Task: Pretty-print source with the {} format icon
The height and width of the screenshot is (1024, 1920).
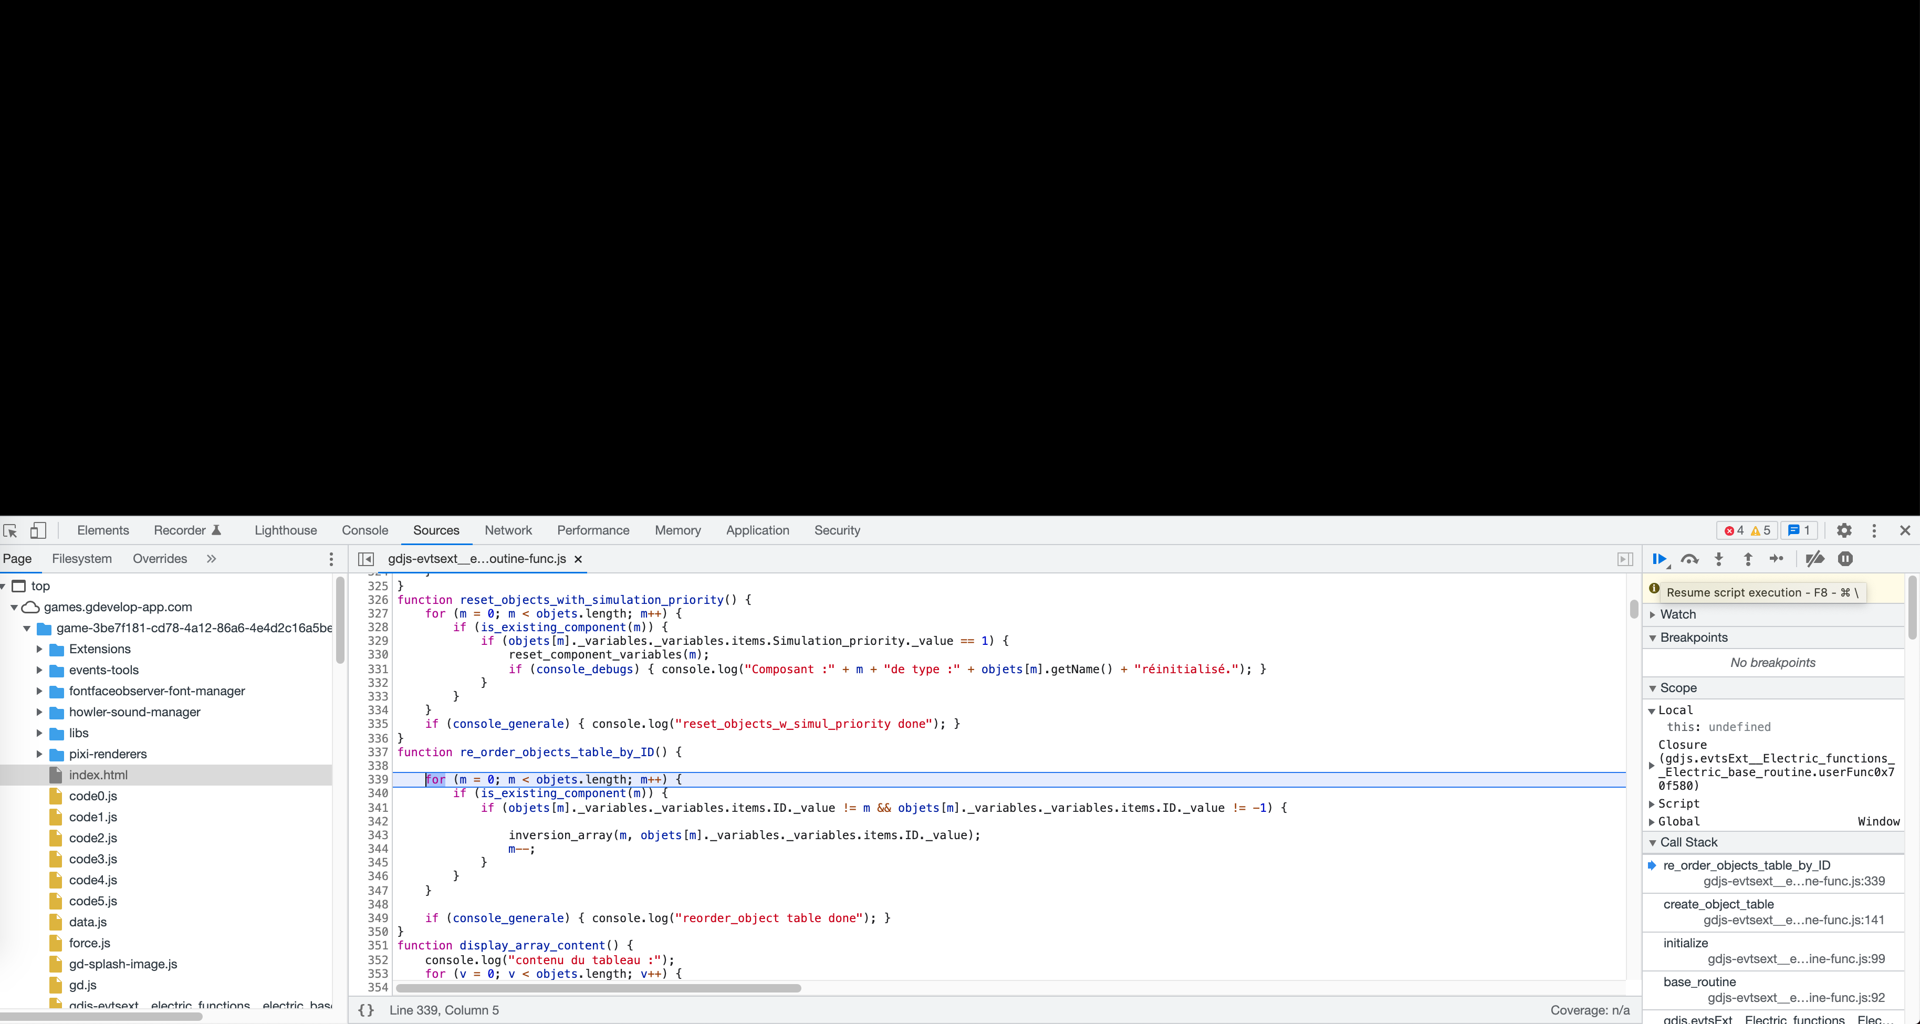Action: click(x=365, y=1010)
